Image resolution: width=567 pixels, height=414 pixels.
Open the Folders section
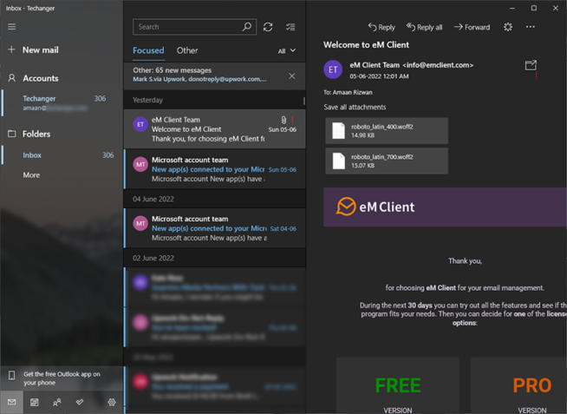click(36, 134)
